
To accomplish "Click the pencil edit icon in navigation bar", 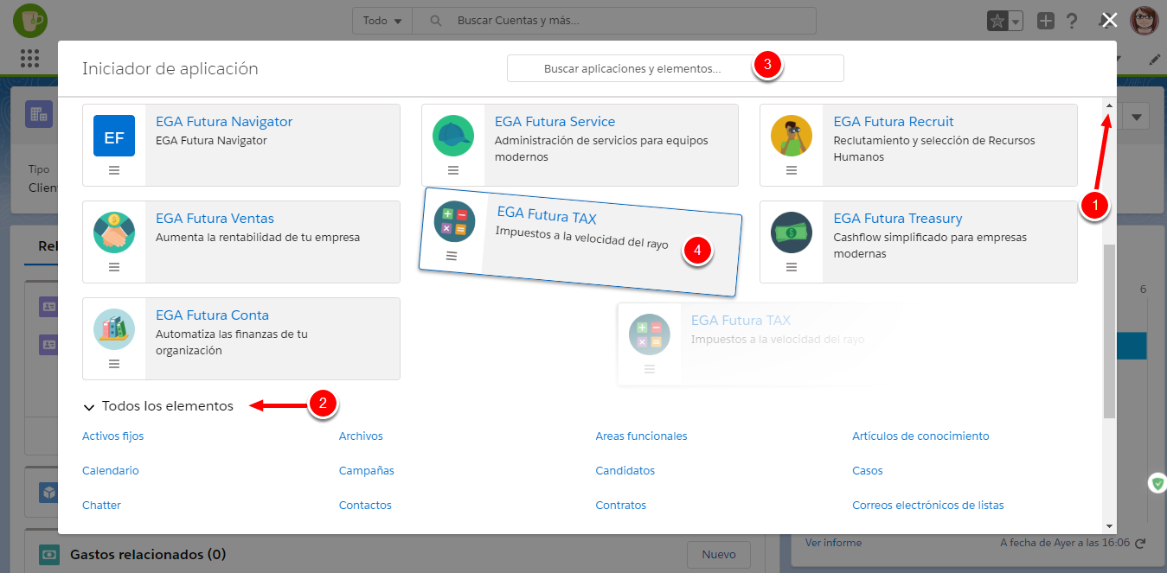I will [x=1155, y=60].
